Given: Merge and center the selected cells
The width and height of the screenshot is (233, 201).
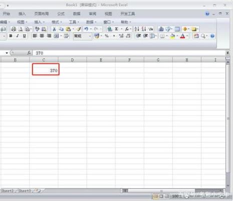Looking at the screenshot, I should [x=56, y=36].
